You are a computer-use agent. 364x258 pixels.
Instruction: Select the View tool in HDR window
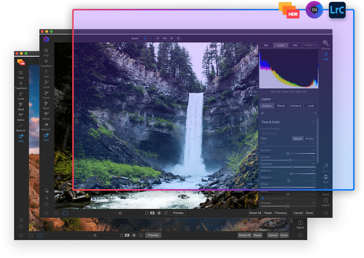point(21,138)
